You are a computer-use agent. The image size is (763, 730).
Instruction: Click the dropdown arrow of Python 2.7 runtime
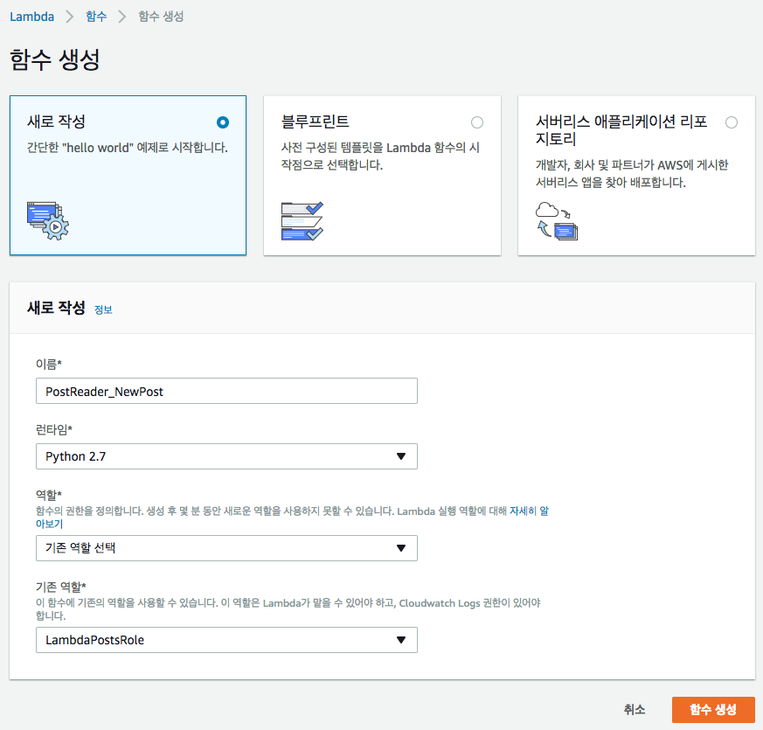[401, 456]
